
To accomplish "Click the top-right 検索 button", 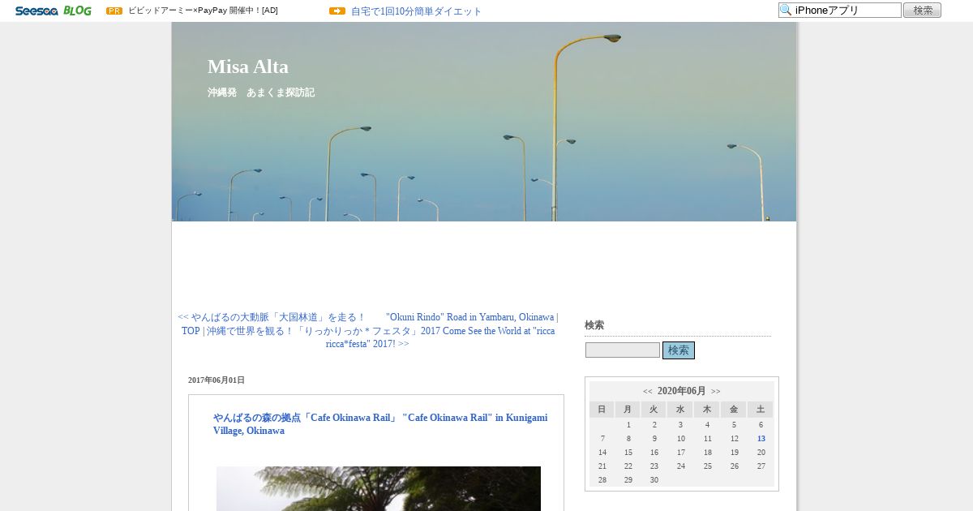I will point(922,10).
